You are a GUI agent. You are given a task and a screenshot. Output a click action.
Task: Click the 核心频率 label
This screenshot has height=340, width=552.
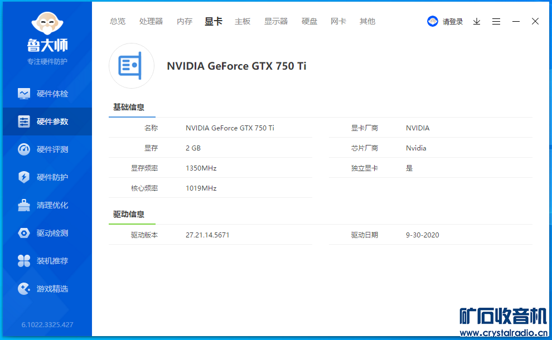tap(144, 188)
